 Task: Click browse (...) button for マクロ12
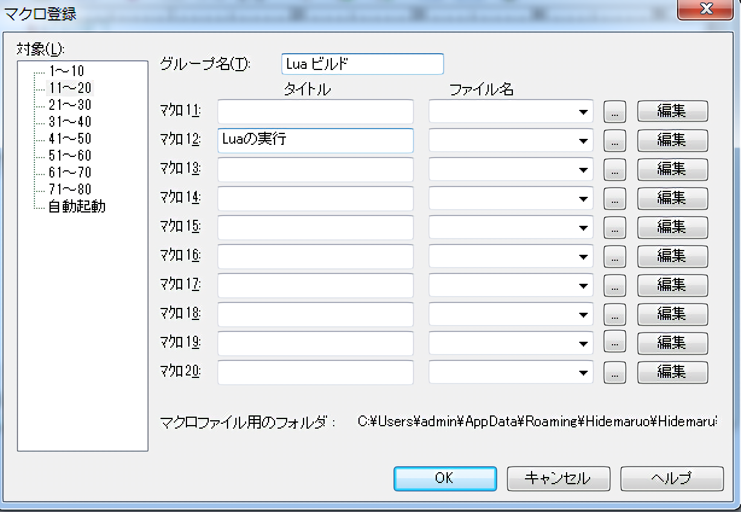tap(614, 141)
